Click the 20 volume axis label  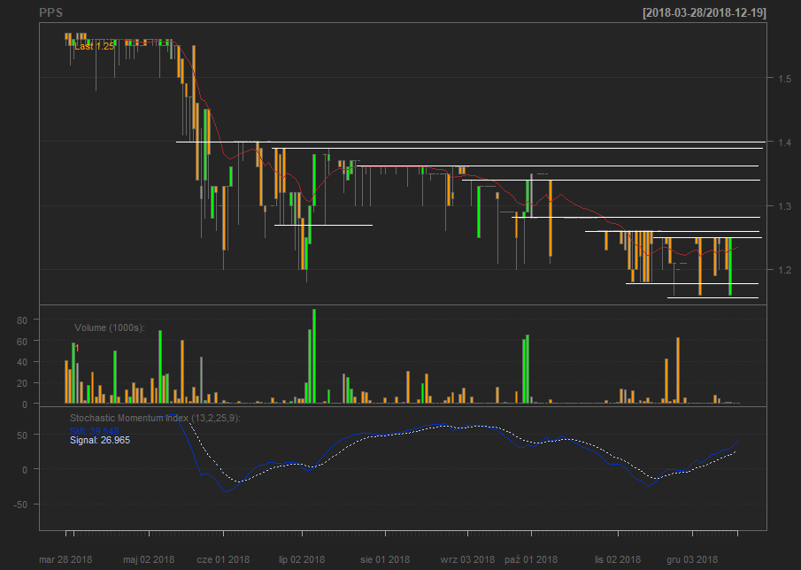click(x=22, y=383)
